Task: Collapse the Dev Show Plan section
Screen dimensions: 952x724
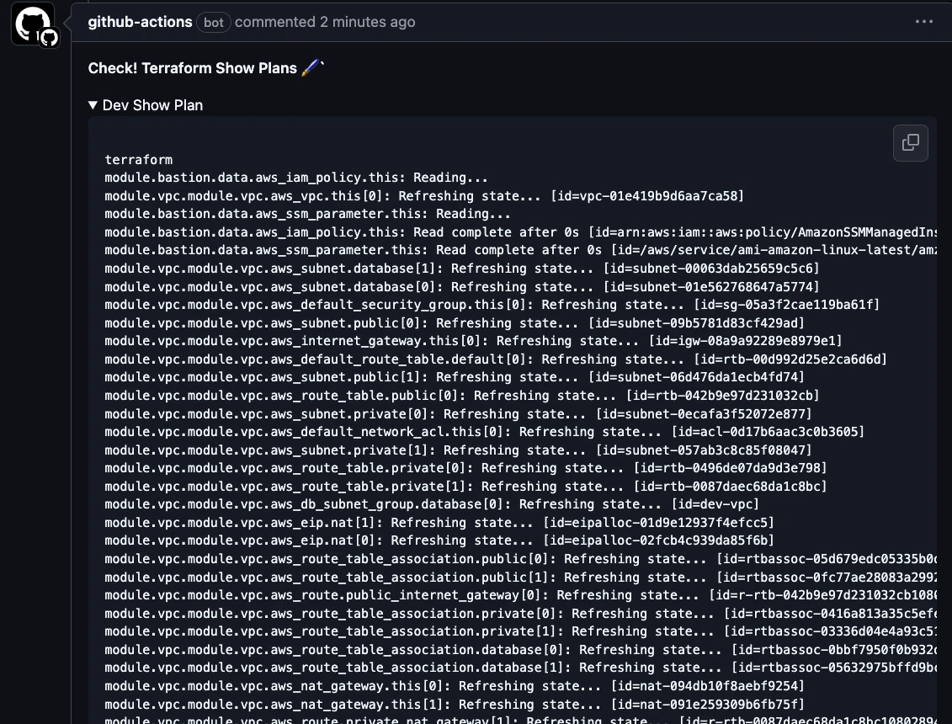Action: tap(146, 105)
